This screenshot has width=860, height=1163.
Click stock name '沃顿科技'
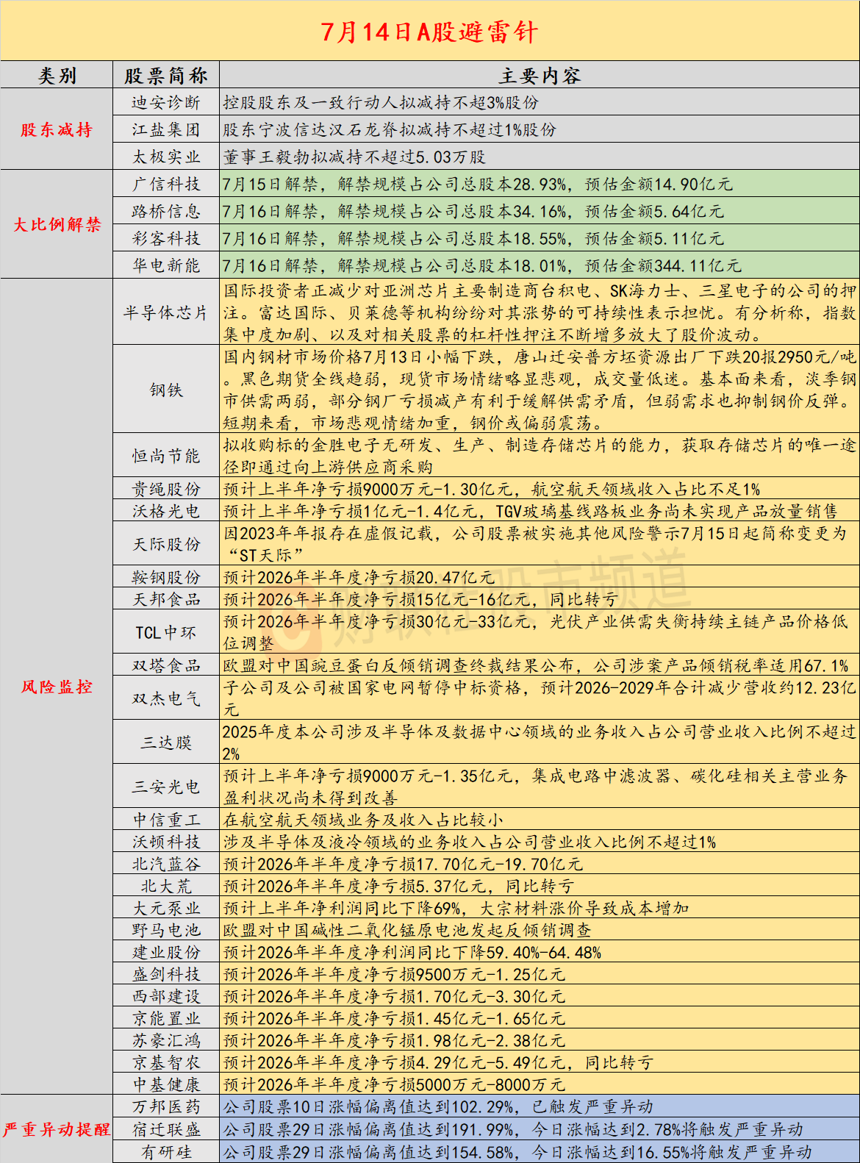coord(166,842)
